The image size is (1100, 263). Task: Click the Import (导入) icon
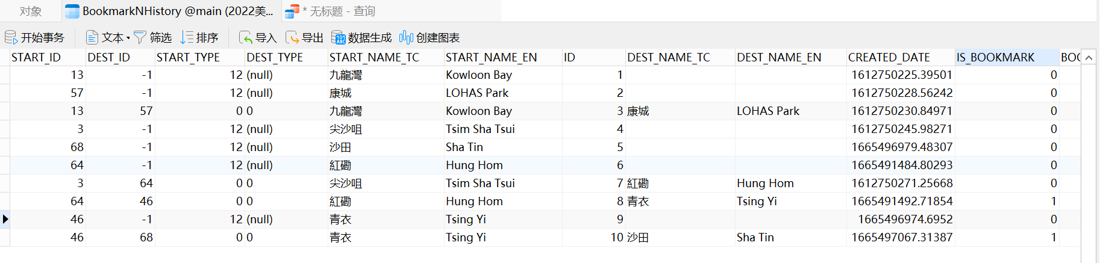click(245, 38)
